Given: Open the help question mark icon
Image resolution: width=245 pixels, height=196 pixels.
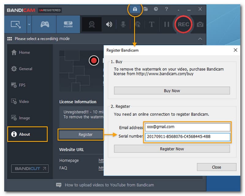Looking at the screenshot, I should click(166, 9).
